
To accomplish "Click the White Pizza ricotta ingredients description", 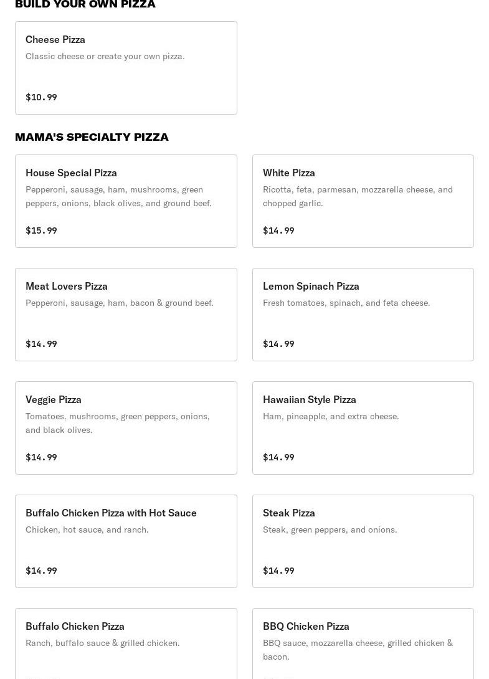I will pos(358,196).
